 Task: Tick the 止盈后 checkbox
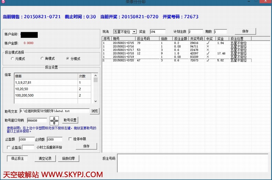(x=8, y=148)
